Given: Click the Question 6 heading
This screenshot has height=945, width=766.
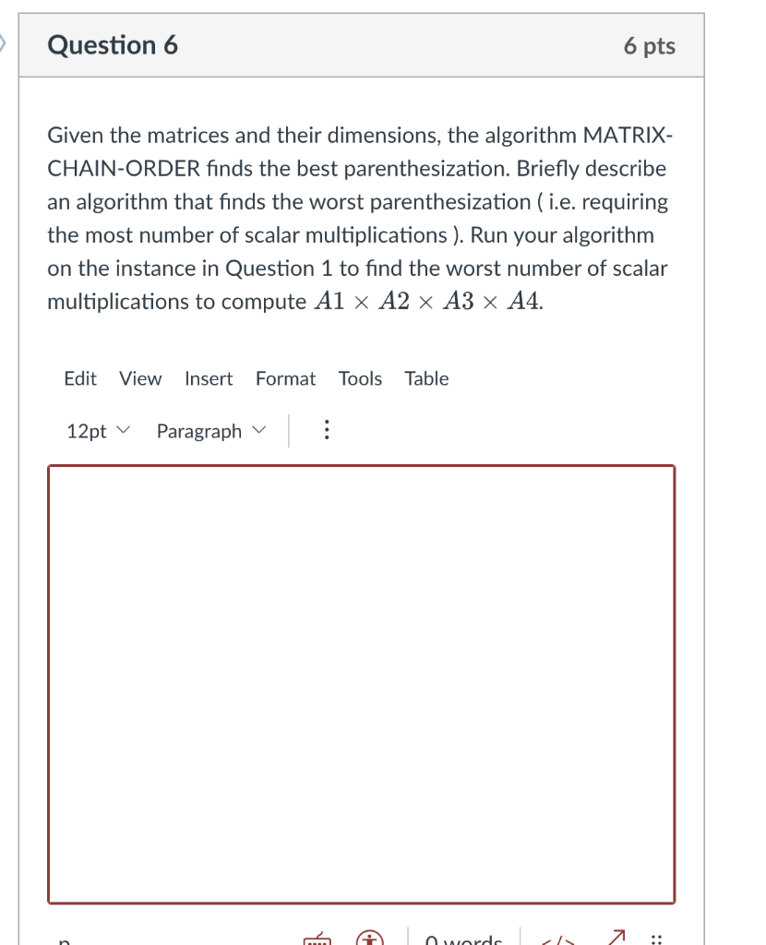Looking at the screenshot, I should (114, 44).
